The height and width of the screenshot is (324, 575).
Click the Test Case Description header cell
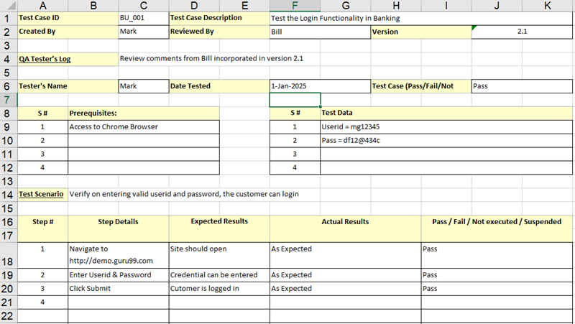tap(219, 18)
